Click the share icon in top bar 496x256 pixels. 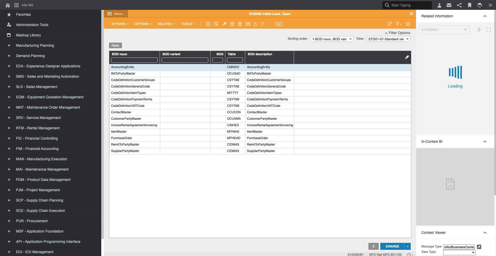coord(459,5)
